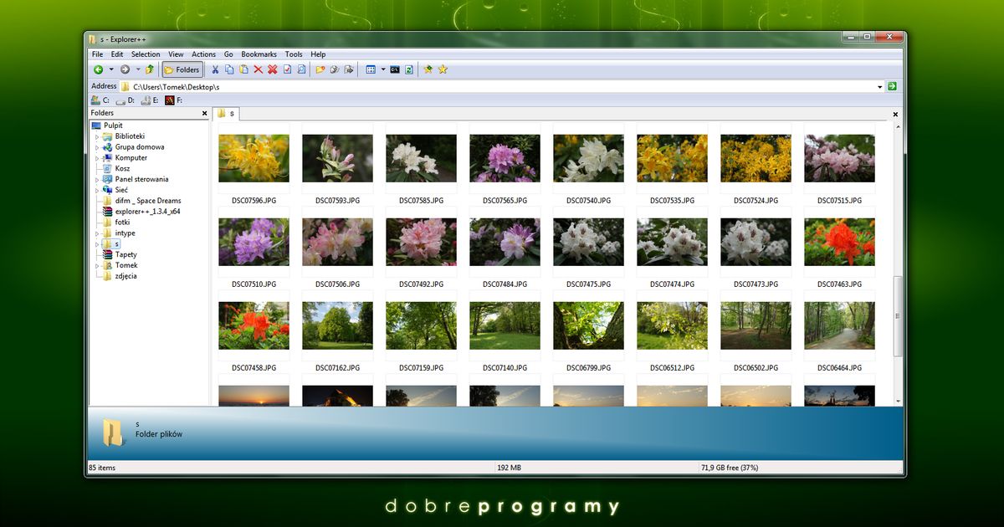Bookmark this tab using the star icon
1004x527 pixels.
(428, 69)
